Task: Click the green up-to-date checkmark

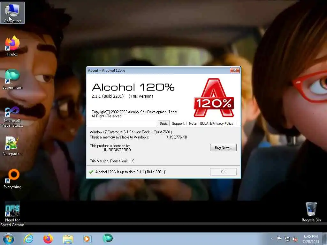Action: [91, 172]
